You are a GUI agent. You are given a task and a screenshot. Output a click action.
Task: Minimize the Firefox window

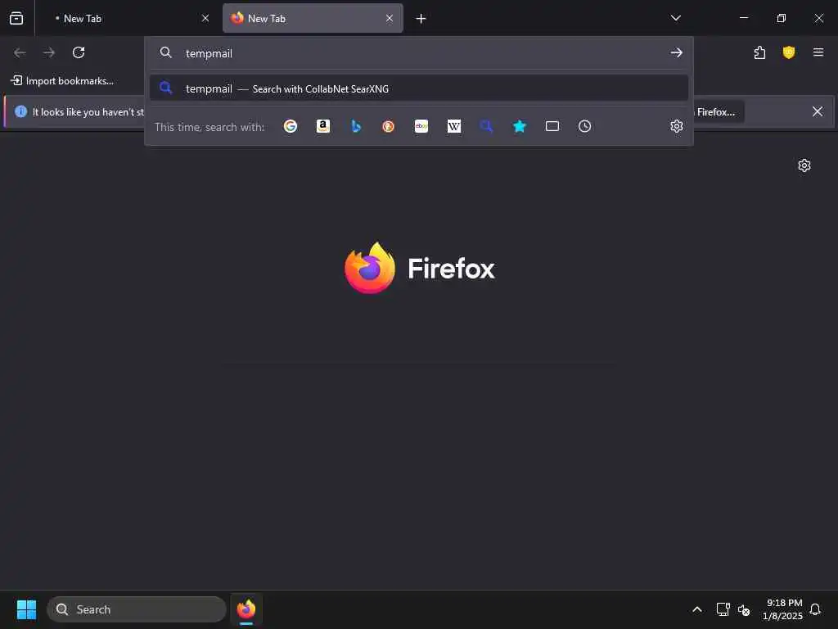click(x=743, y=18)
